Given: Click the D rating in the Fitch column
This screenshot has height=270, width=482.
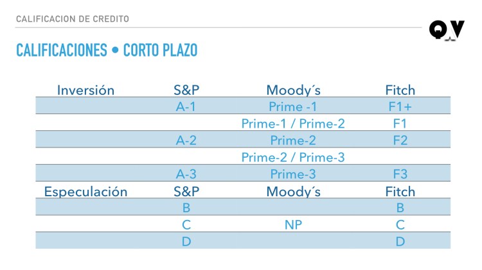Looking at the screenshot, I should pos(400,242).
